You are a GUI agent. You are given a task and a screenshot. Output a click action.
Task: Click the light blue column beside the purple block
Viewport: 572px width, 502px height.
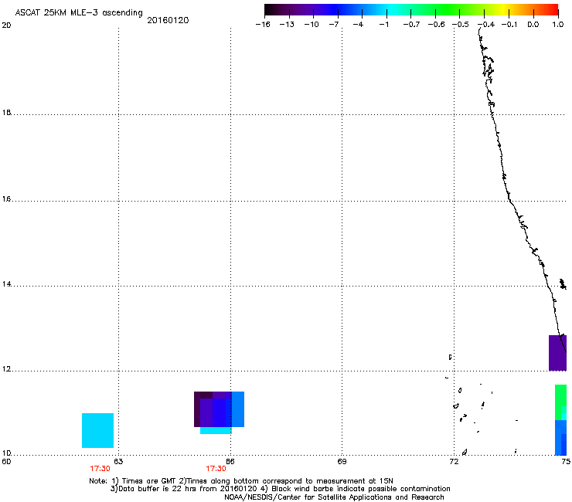(x=238, y=409)
